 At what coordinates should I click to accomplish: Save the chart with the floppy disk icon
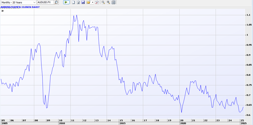(83, 2)
